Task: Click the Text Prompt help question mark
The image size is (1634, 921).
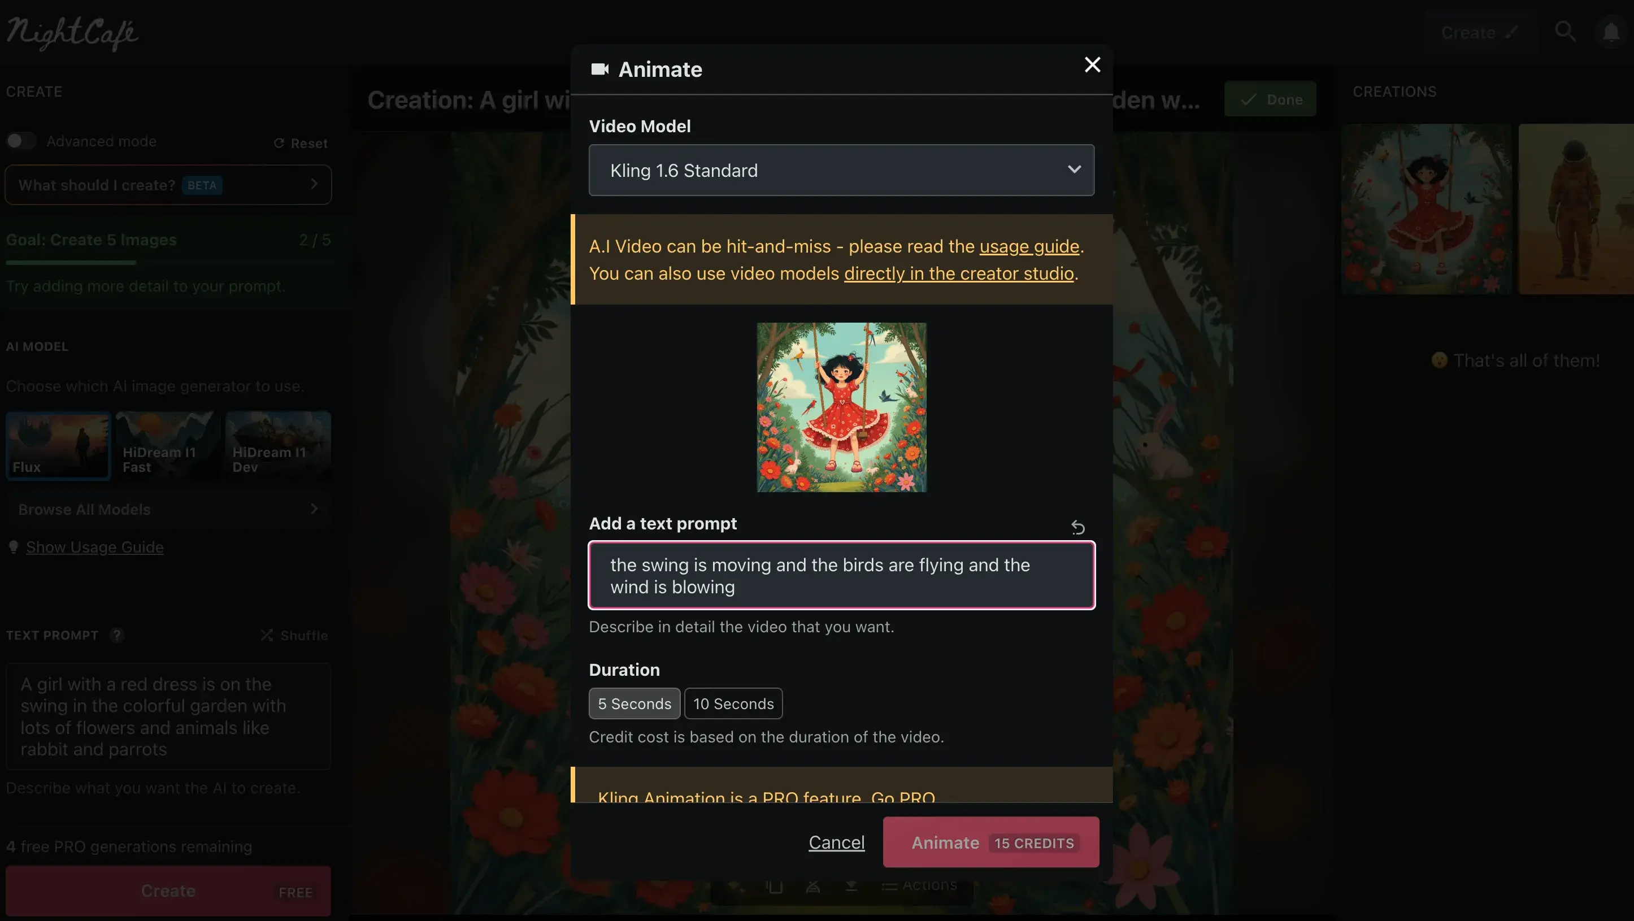Action: [x=117, y=635]
